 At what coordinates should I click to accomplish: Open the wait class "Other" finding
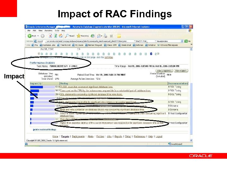pos(89,119)
